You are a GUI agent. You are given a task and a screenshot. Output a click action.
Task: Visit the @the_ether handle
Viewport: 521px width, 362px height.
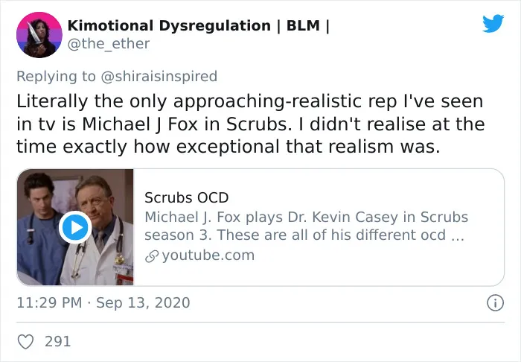(x=109, y=43)
